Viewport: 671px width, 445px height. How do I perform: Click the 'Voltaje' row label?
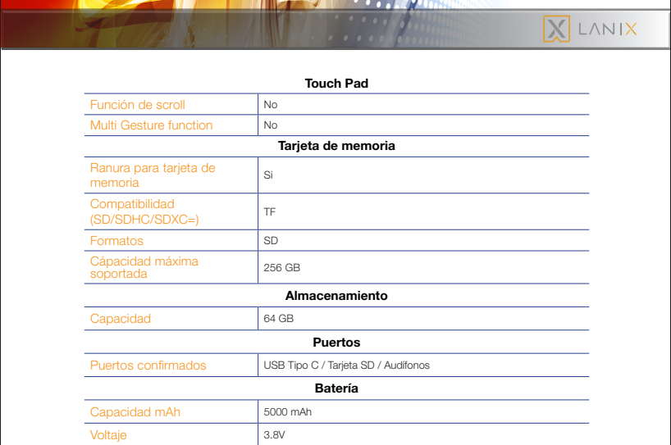point(108,435)
